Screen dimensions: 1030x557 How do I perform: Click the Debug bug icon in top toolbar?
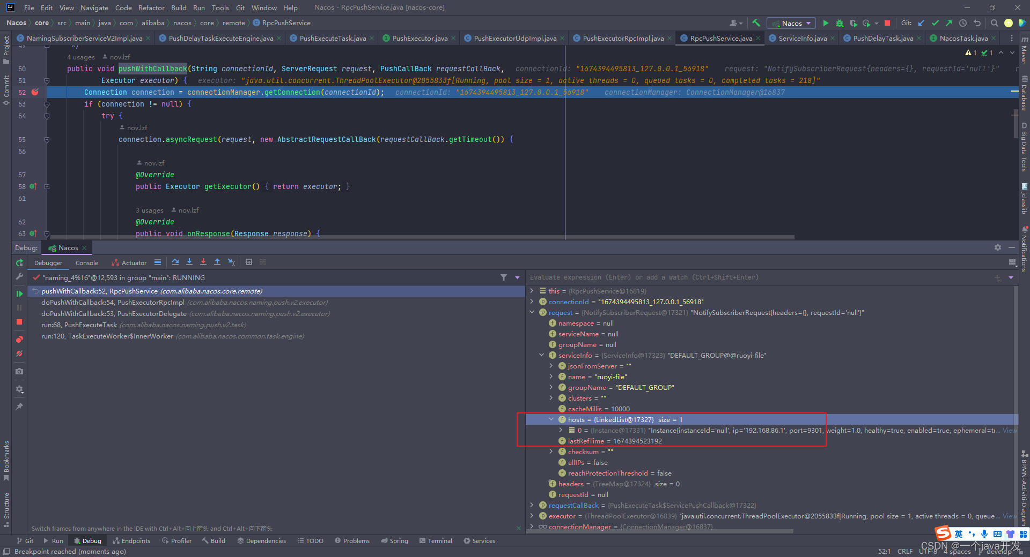[840, 23]
